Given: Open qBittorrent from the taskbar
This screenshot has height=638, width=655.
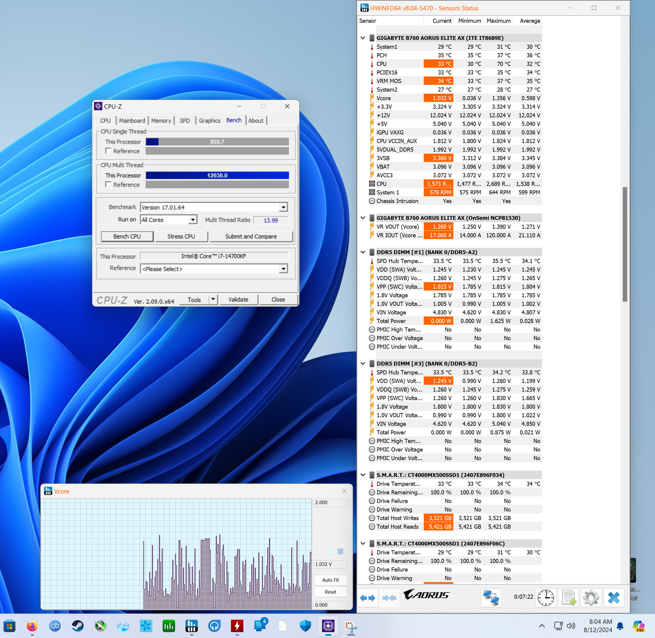Looking at the screenshot, I should [x=55, y=626].
